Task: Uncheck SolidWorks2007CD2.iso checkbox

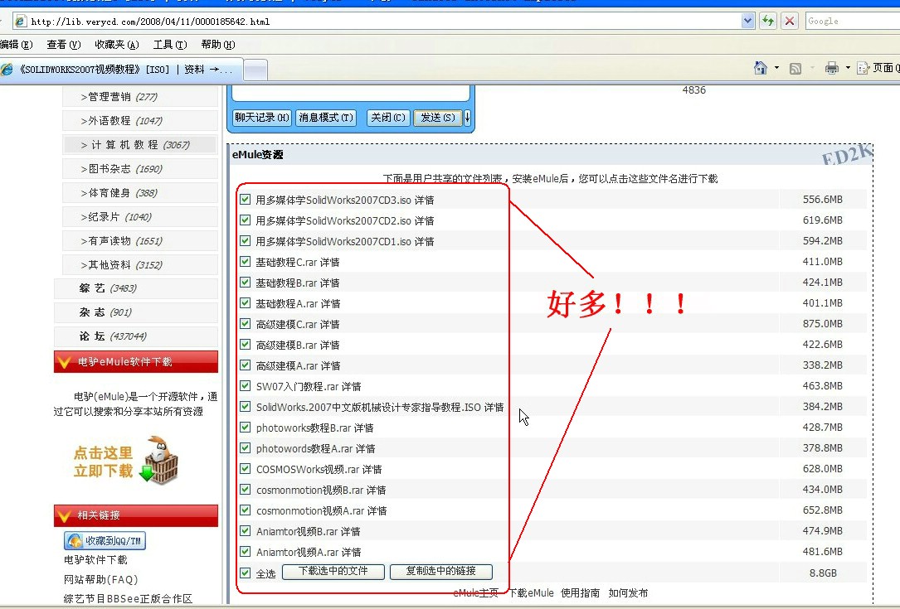Action: (245, 220)
